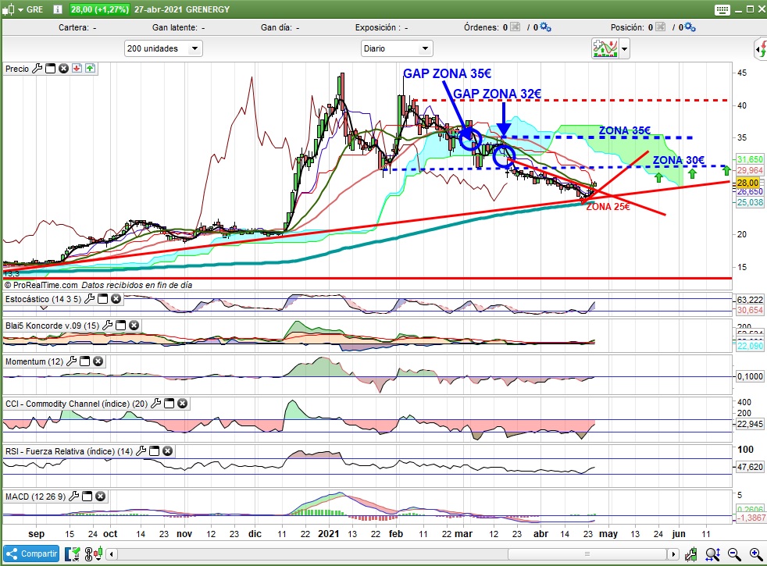Open order settings gear beside Órdenes
The height and width of the screenshot is (566, 767).
point(545,27)
